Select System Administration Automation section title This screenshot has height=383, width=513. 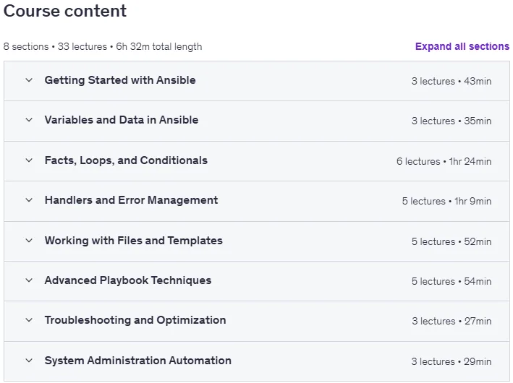coord(137,361)
